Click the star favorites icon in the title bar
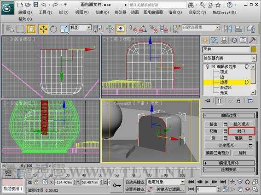261x195 pixels. coord(218,5)
